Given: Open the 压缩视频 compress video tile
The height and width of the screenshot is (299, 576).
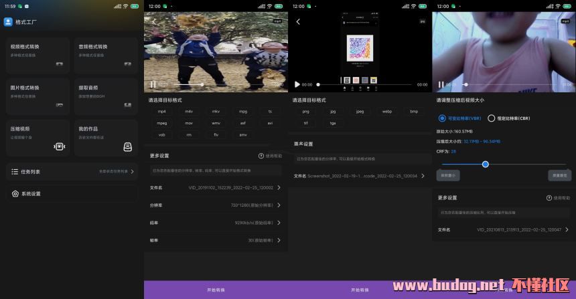Looking at the screenshot, I should coord(38,136).
